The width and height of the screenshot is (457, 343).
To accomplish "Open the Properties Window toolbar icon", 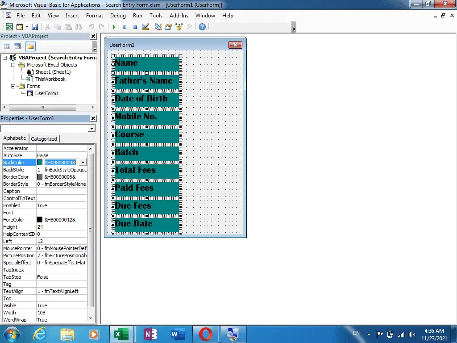I will coord(168,27).
